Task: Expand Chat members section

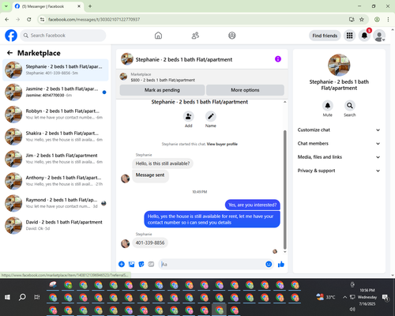Action: click(x=339, y=144)
